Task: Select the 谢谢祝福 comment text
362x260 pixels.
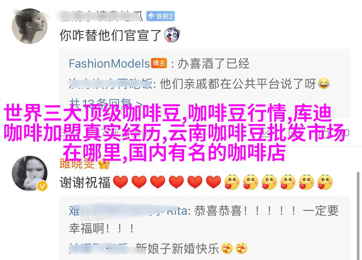Action: click(x=85, y=182)
